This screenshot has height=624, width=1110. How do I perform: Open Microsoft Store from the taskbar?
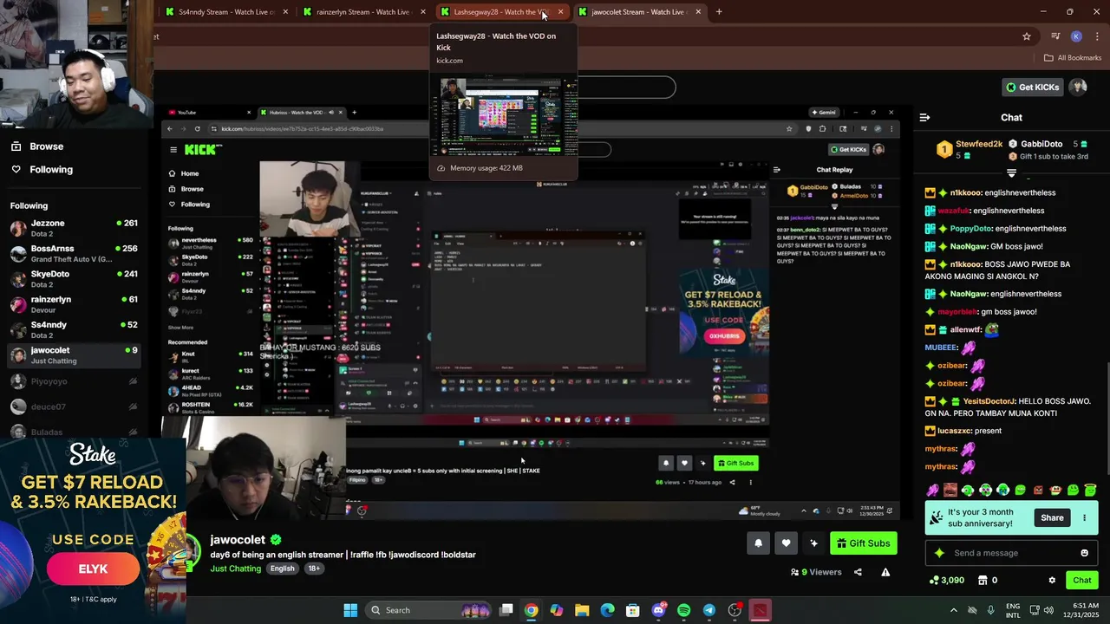[x=633, y=610]
